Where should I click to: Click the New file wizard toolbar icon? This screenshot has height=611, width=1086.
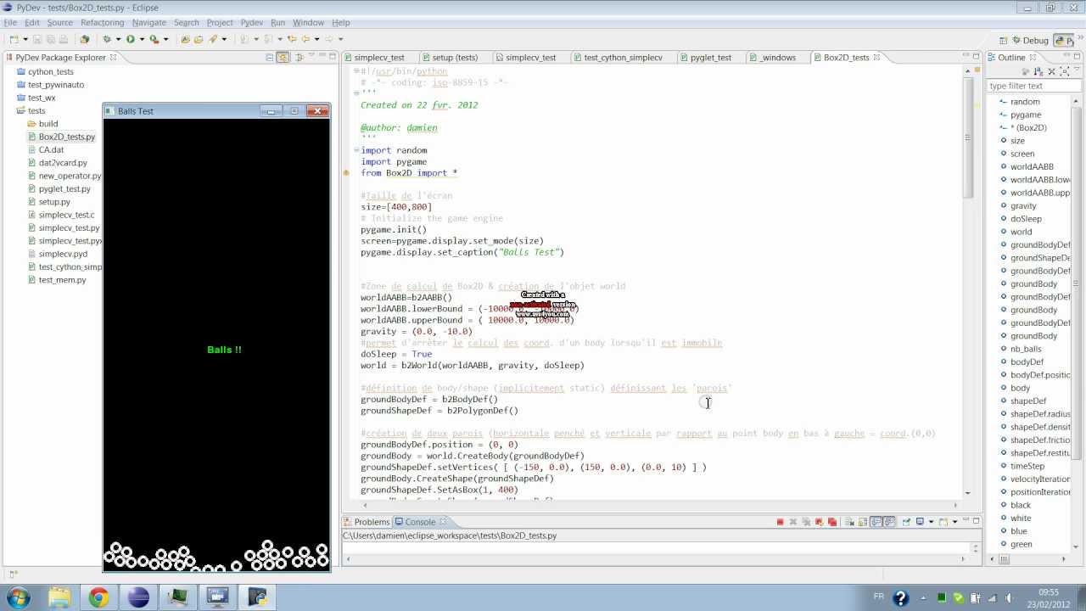(x=14, y=39)
